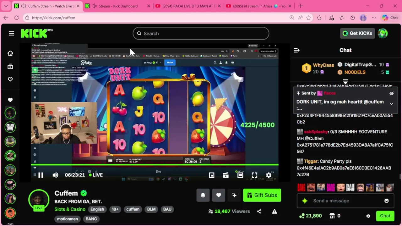This screenshot has height=226, width=402.
Task: Expand the pinned message chevron
Action: pos(391,104)
